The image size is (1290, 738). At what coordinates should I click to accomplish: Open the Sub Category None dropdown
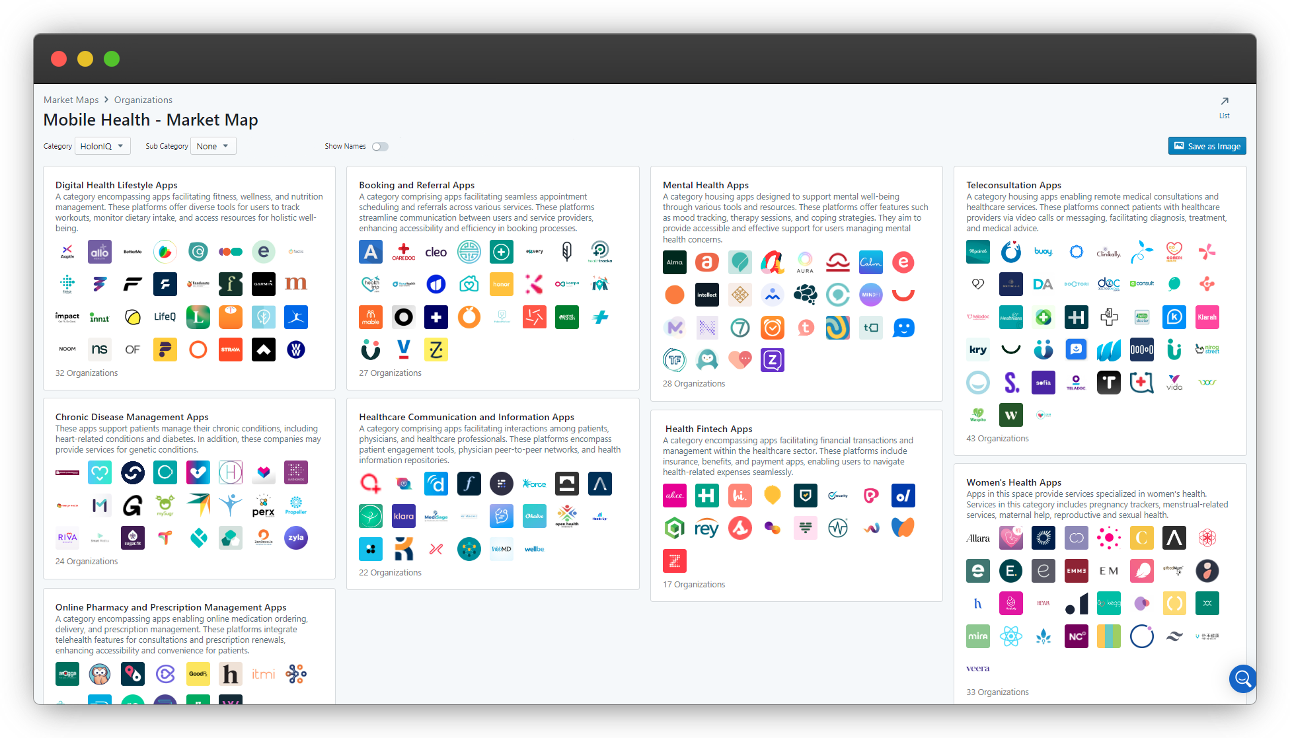tap(213, 146)
